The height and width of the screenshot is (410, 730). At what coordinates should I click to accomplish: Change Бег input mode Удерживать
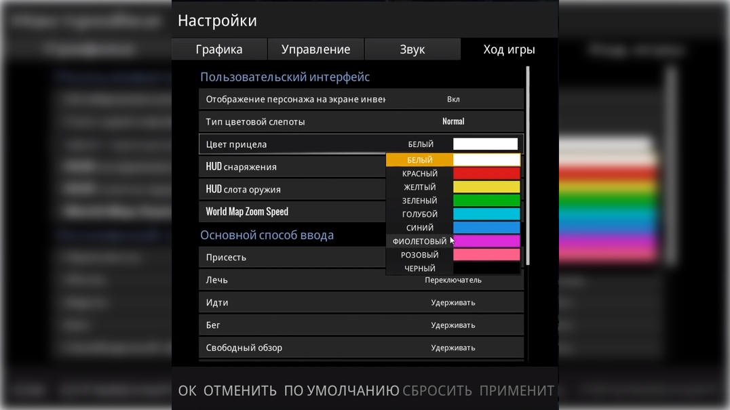point(453,325)
